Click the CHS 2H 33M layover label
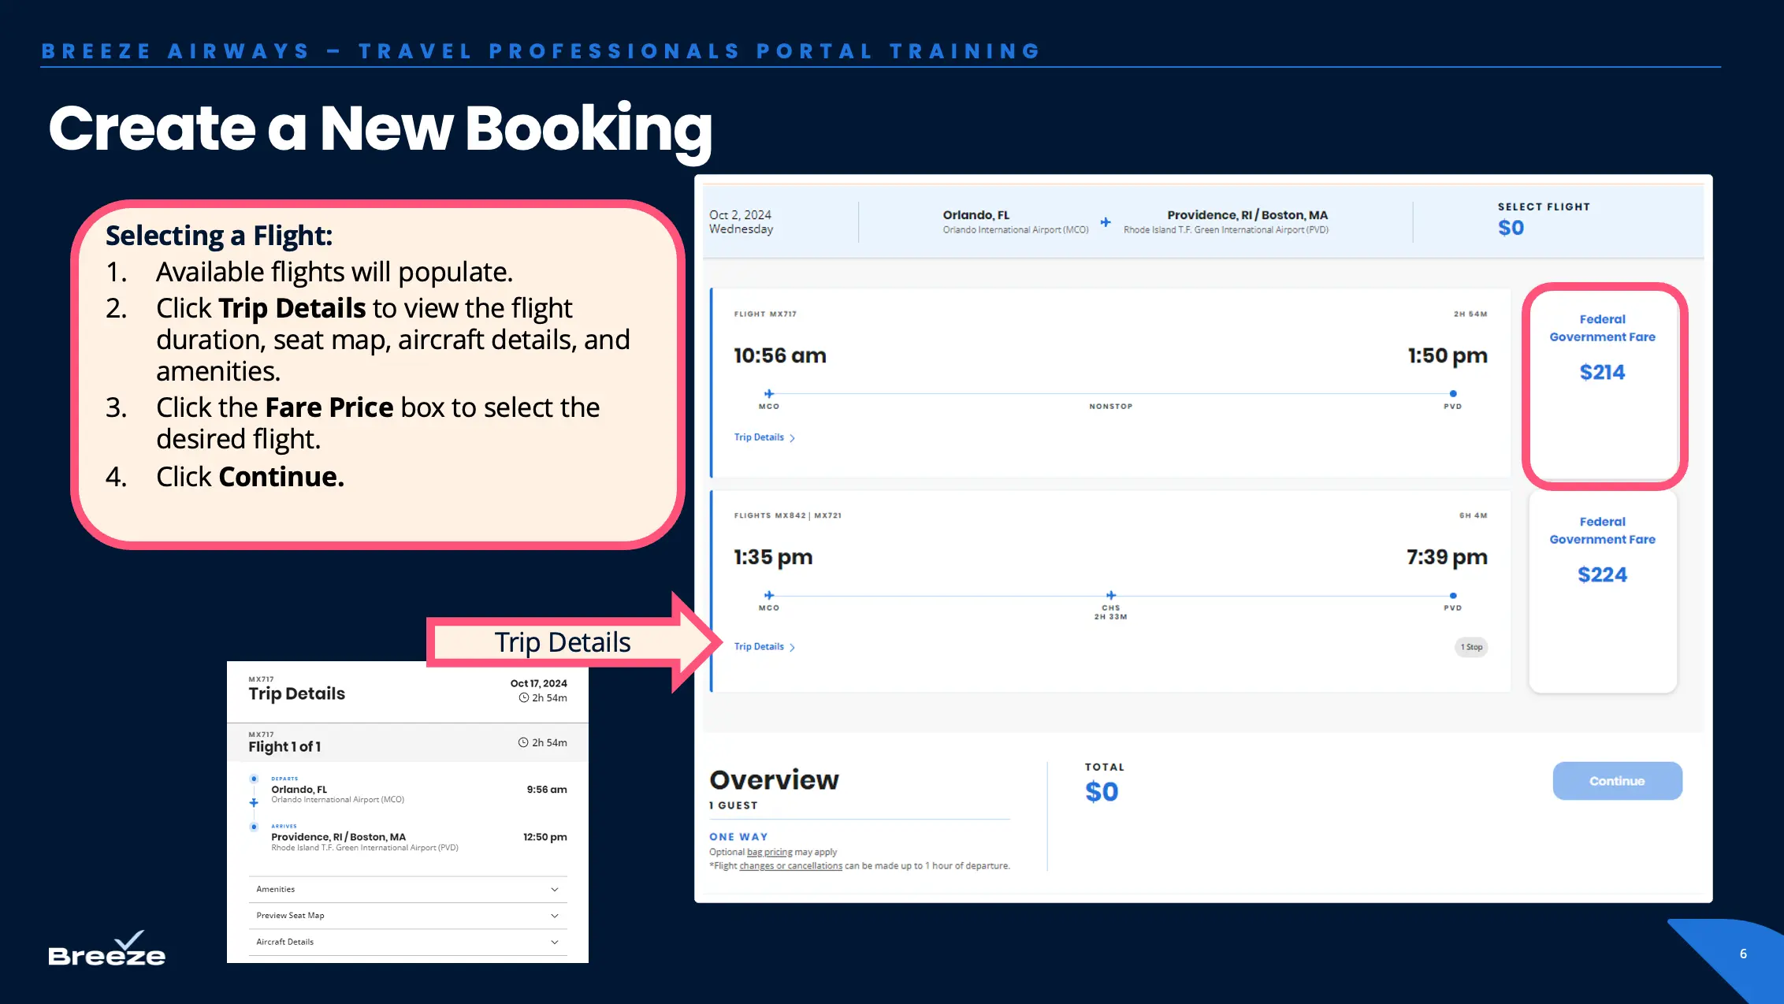Viewport: 1784px width, 1004px height. pyautogui.click(x=1111, y=612)
